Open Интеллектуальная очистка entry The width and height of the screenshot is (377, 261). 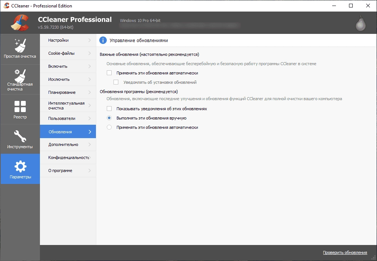[68, 105]
